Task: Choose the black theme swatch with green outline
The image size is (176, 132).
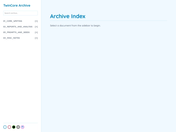Action: pyautogui.click(x=14, y=127)
